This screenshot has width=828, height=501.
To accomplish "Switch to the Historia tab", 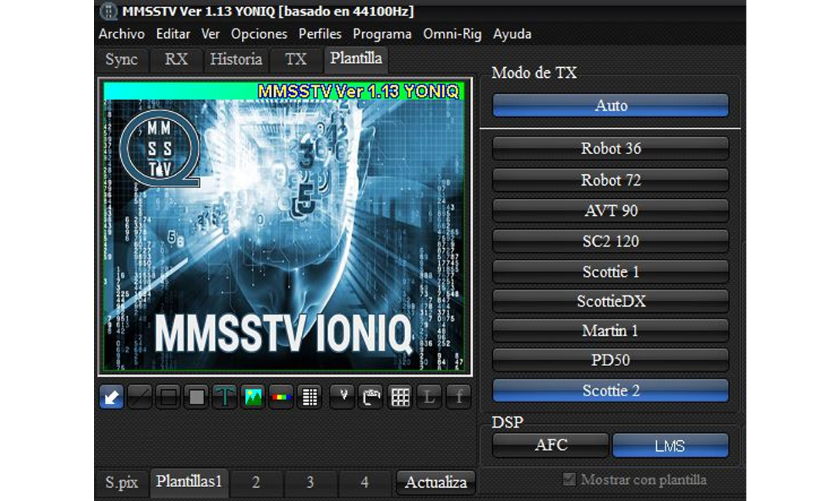I will point(236,59).
